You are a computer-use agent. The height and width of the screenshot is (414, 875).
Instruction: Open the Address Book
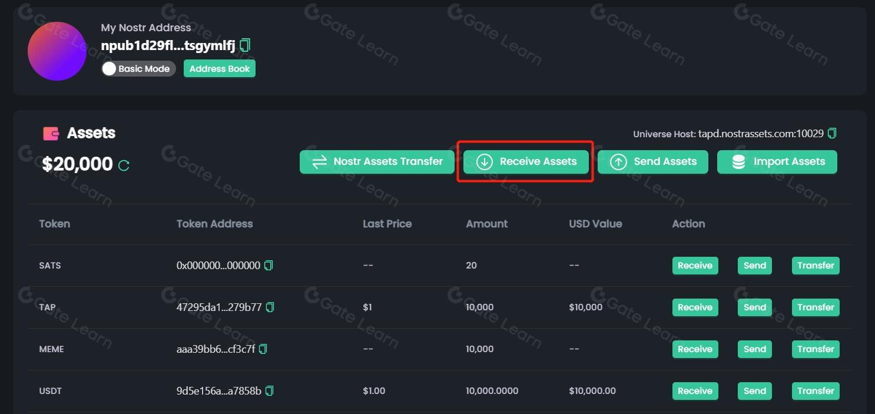click(220, 69)
